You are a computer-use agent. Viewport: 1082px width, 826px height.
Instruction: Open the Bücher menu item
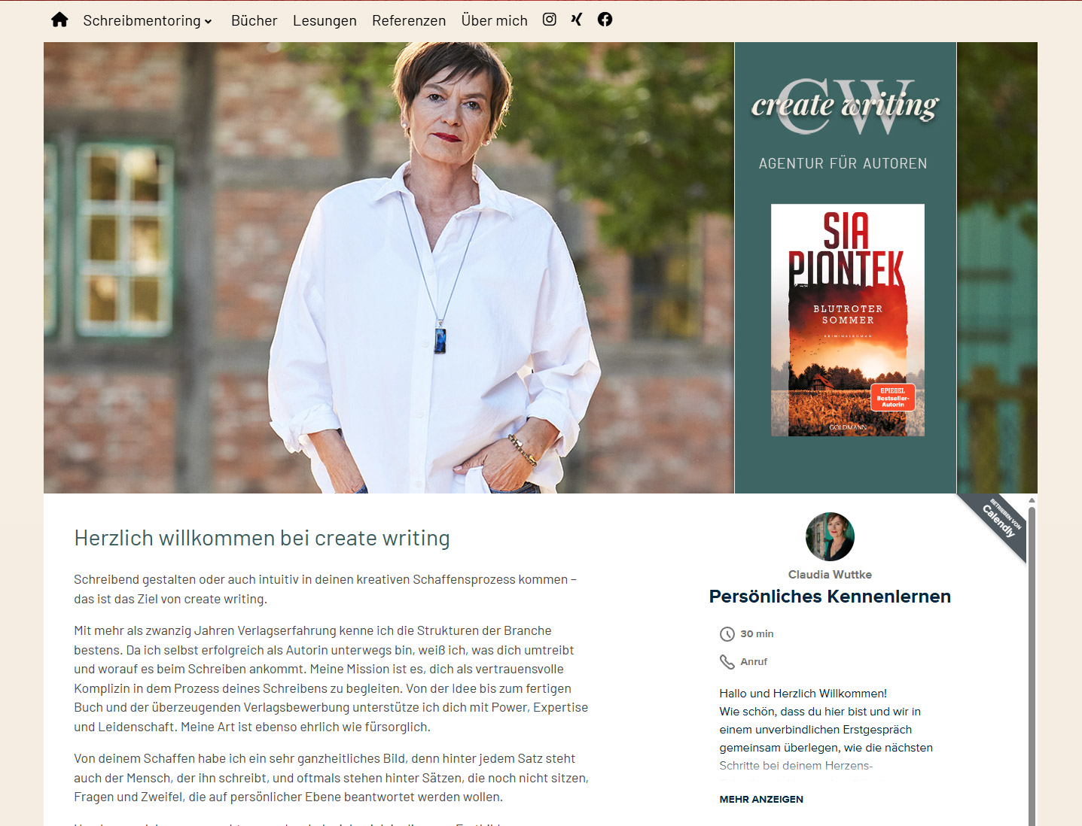coord(254,20)
